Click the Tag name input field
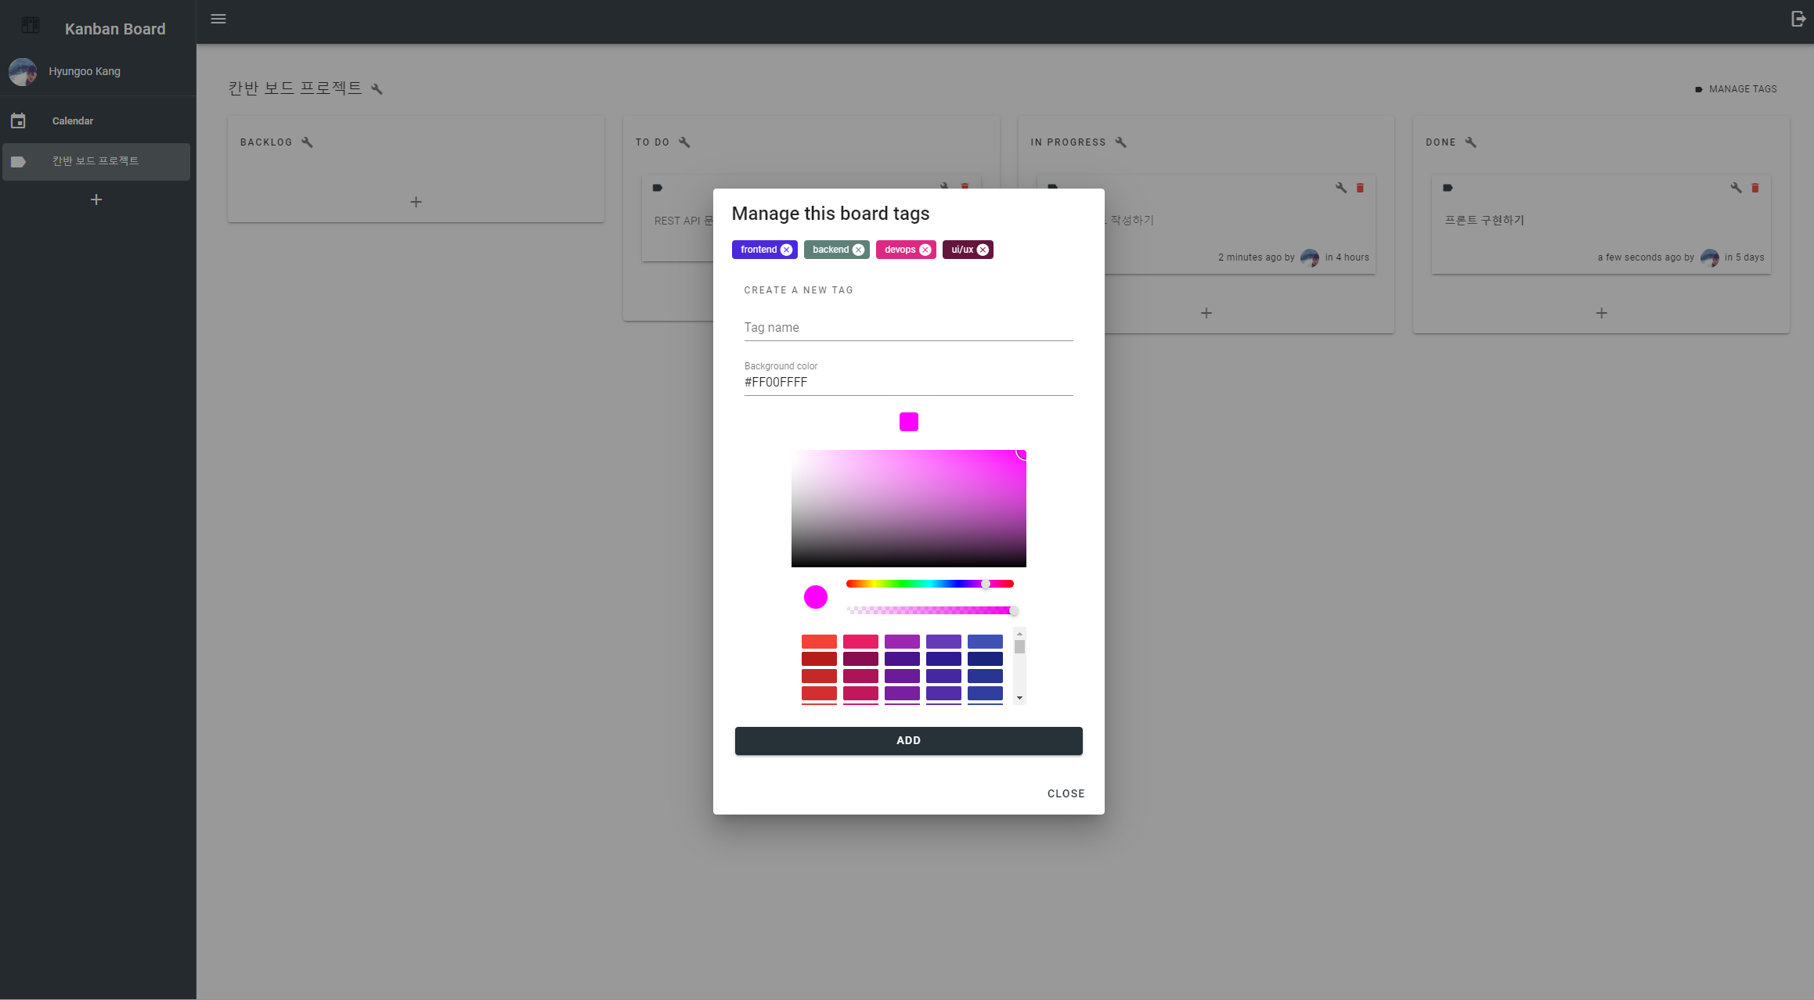Viewport: 1814px width, 1000px height. point(908,327)
